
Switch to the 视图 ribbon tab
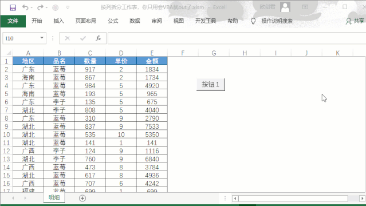[179, 21]
